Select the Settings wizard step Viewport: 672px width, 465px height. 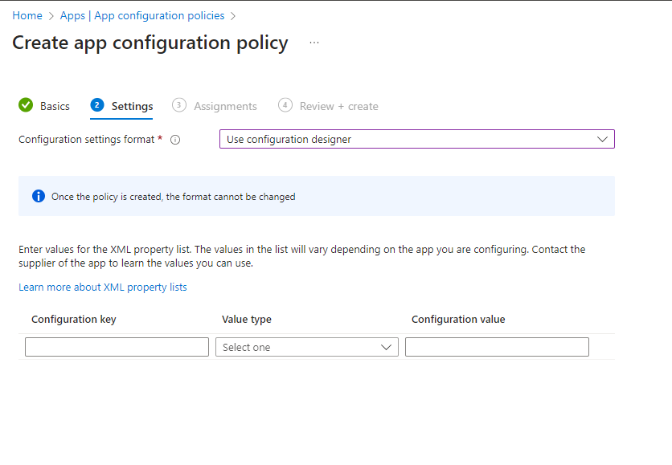133,105
